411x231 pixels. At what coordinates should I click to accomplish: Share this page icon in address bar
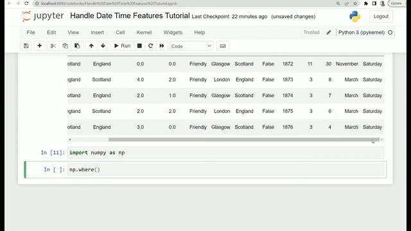pyautogui.click(x=347, y=3)
